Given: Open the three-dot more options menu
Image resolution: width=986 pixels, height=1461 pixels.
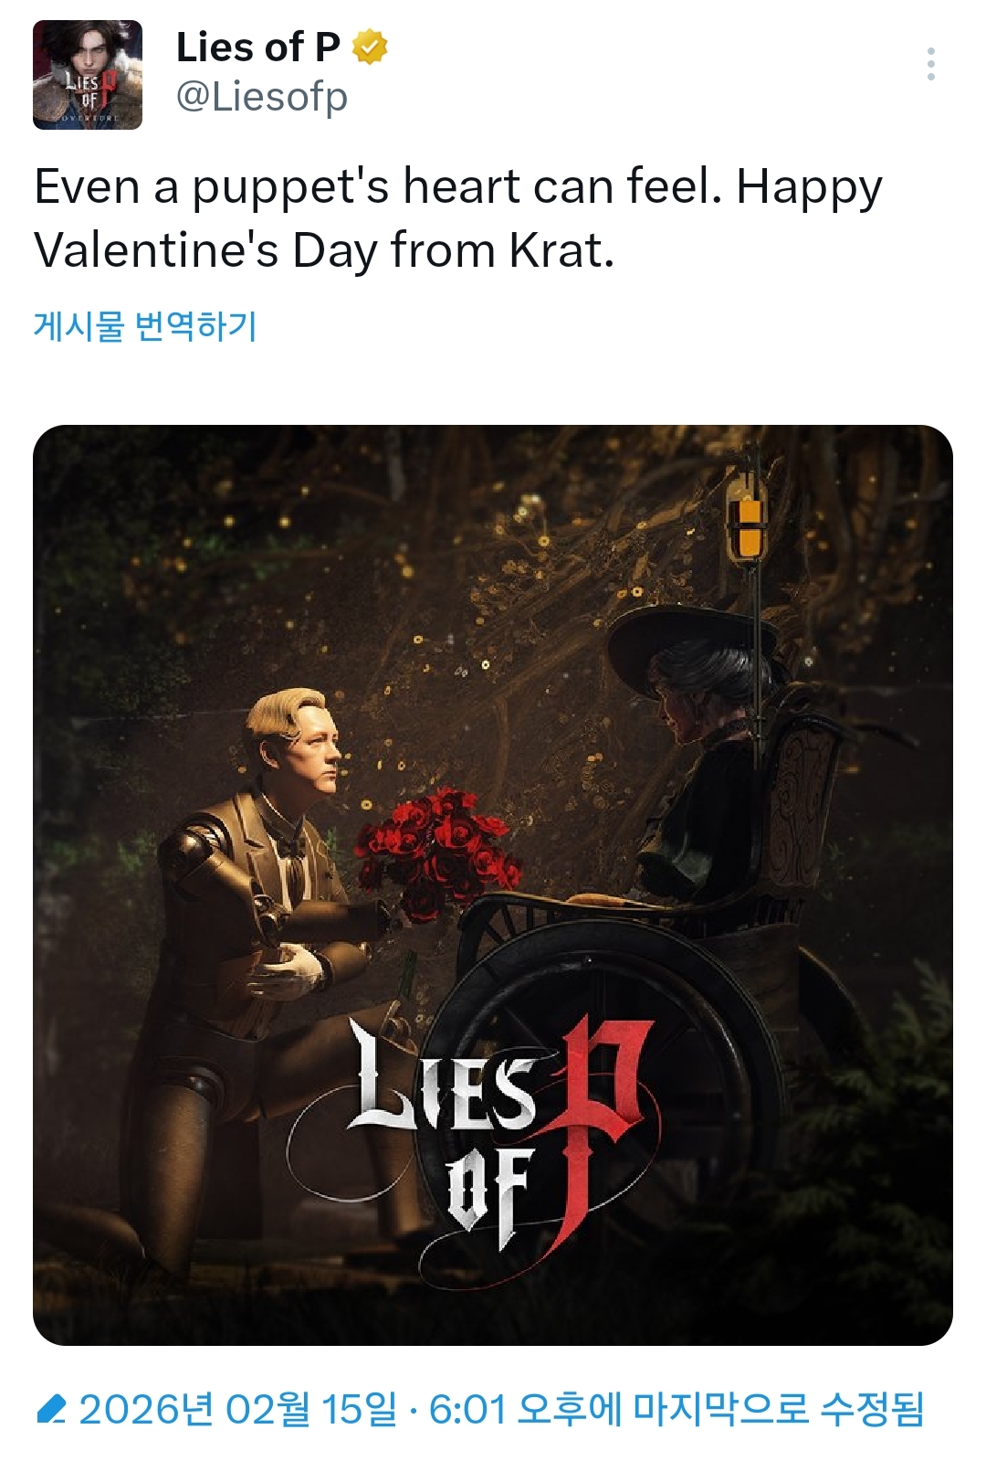Looking at the screenshot, I should (930, 64).
